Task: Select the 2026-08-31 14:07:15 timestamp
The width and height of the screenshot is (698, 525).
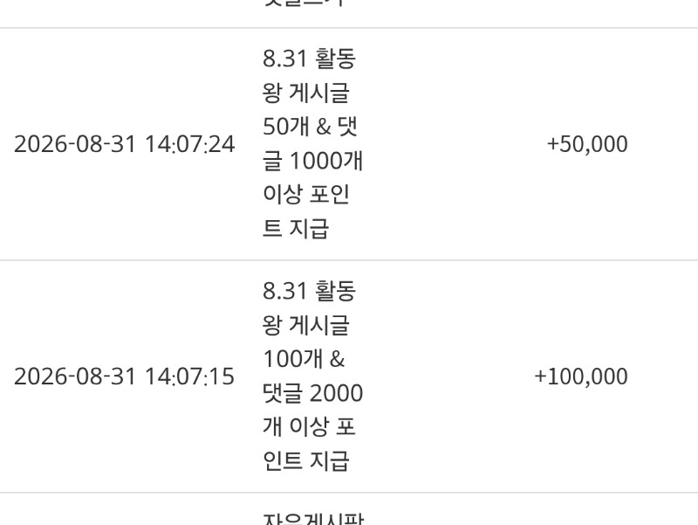Action: click(124, 376)
